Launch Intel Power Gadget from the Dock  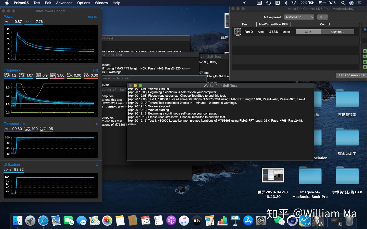click(x=305, y=221)
